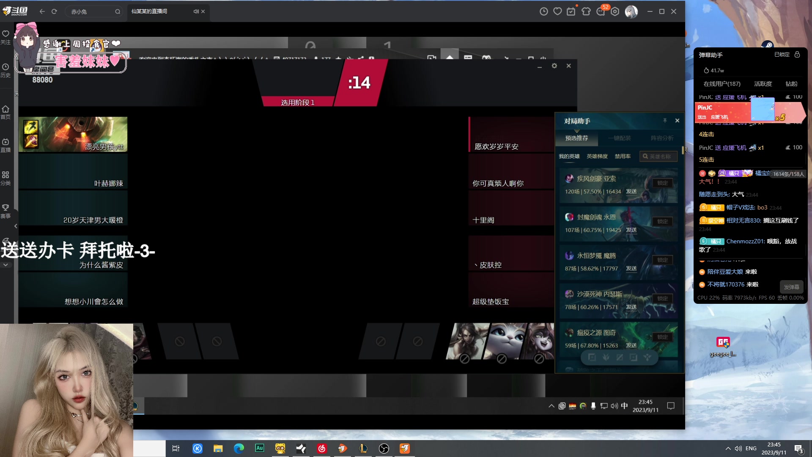Mute the stream tab sound icon
Image resolution: width=812 pixels, height=457 pixels.
tap(196, 11)
